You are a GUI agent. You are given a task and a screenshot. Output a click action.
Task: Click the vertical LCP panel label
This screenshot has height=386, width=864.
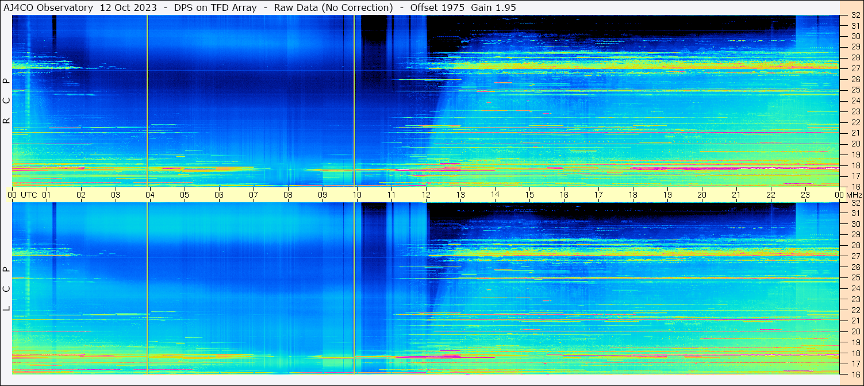6,288
